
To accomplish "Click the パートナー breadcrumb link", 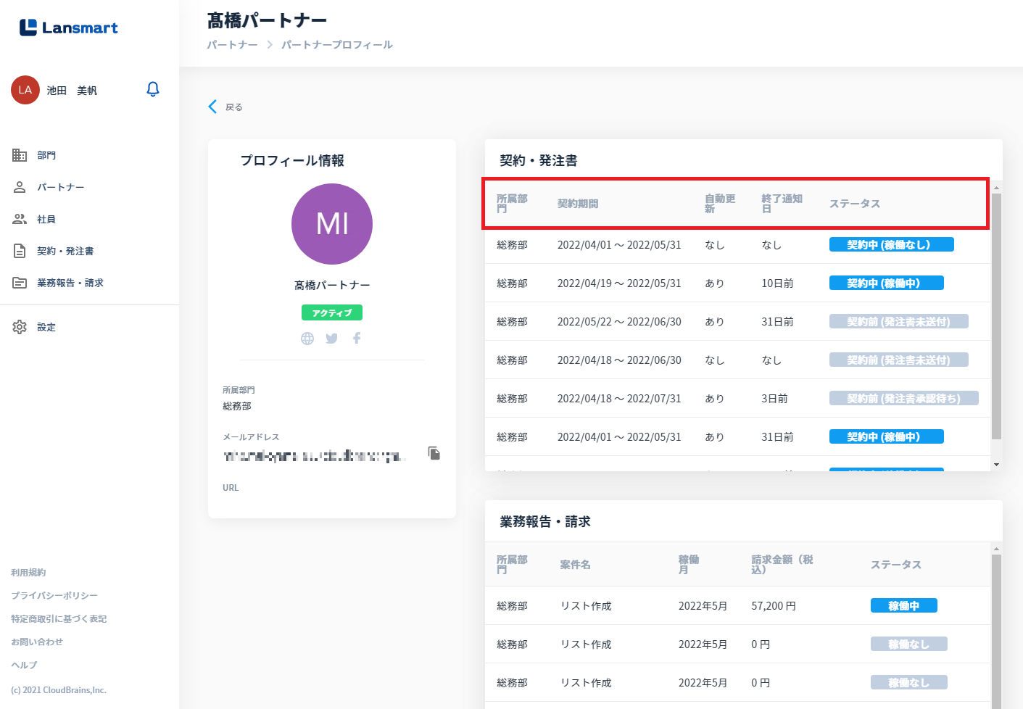I will coord(232,45).
